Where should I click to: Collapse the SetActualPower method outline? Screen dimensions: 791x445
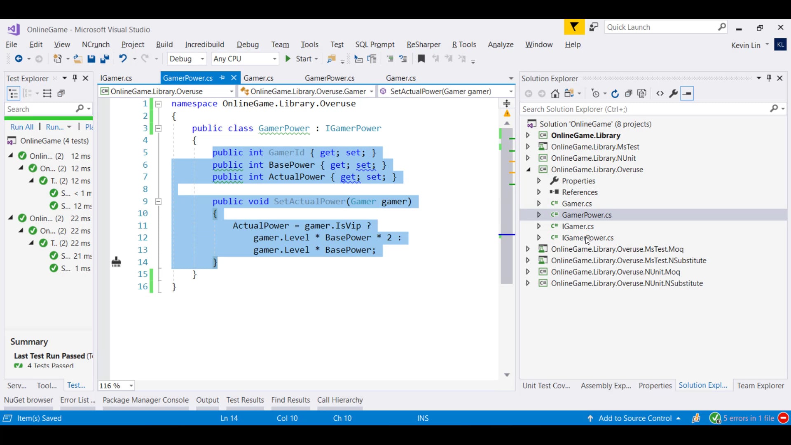(x=158, y=201)
